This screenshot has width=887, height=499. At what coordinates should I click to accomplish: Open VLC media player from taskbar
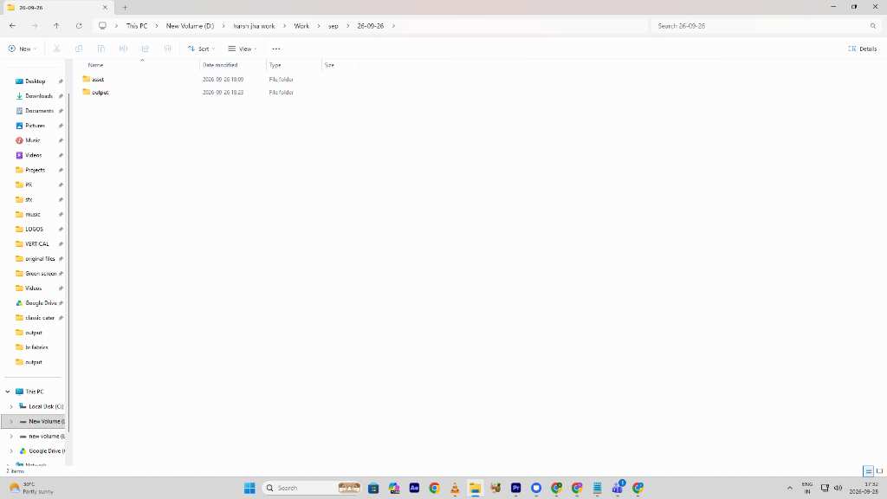click(x=454, y=488)
